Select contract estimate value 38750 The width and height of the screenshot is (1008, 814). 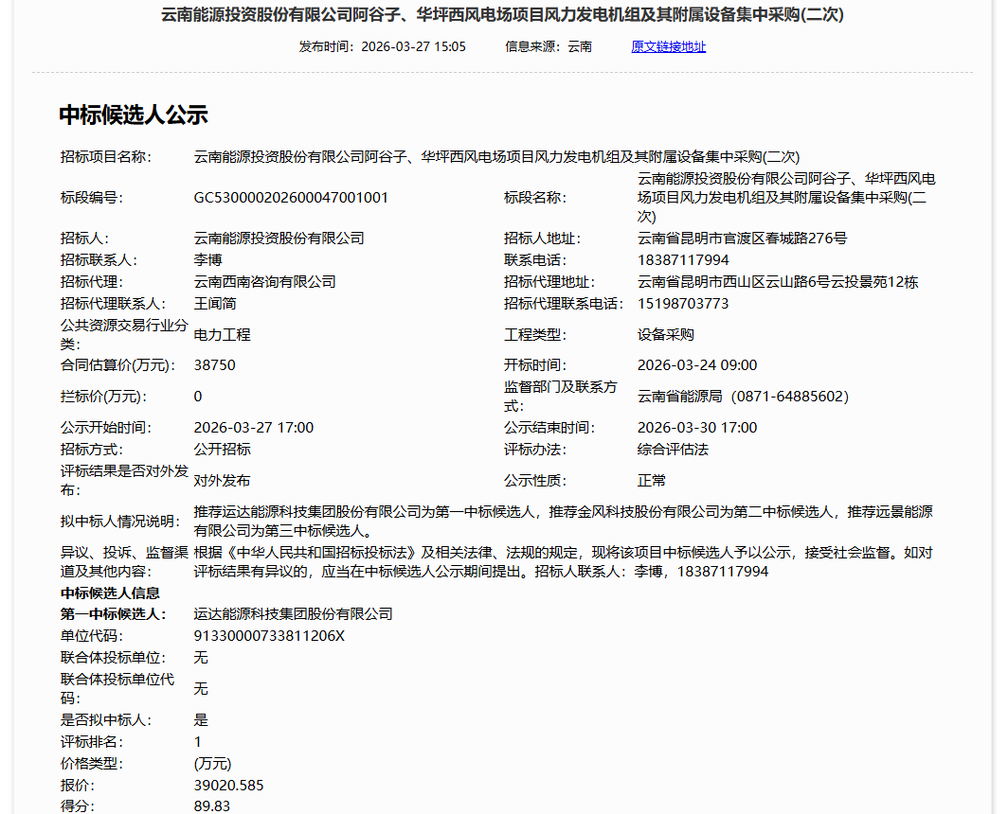(215, 365)
